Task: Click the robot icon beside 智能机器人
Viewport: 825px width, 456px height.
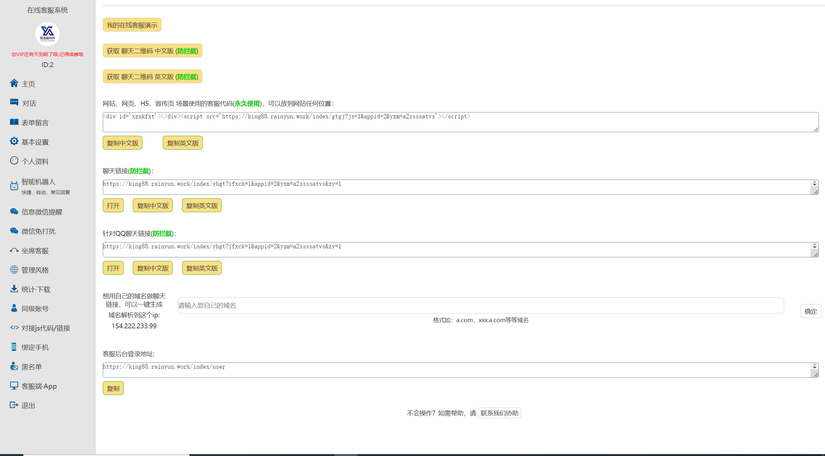Action: 14,186
